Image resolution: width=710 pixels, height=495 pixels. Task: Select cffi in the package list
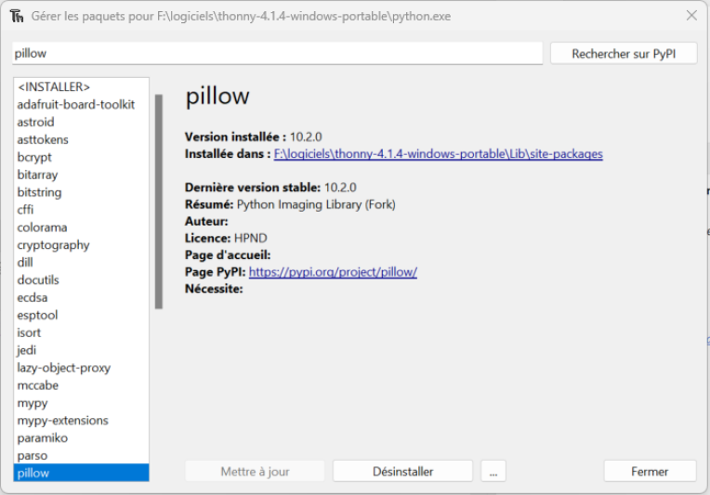[x=81, y=210]
